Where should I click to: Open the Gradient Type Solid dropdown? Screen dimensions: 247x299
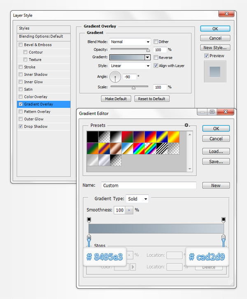point(137,199)
